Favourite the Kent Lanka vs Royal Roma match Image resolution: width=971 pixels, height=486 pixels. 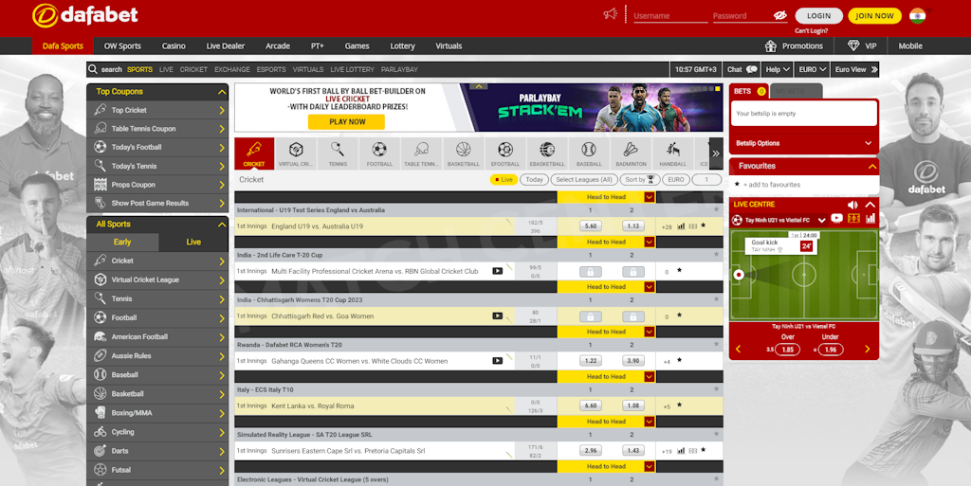[679, 405]
